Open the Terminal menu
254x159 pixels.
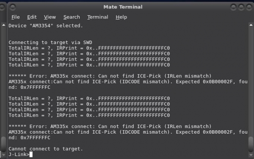98,17
